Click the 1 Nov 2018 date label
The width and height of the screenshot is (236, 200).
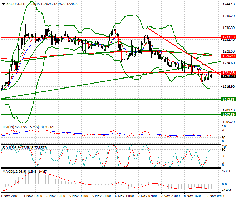10,196
